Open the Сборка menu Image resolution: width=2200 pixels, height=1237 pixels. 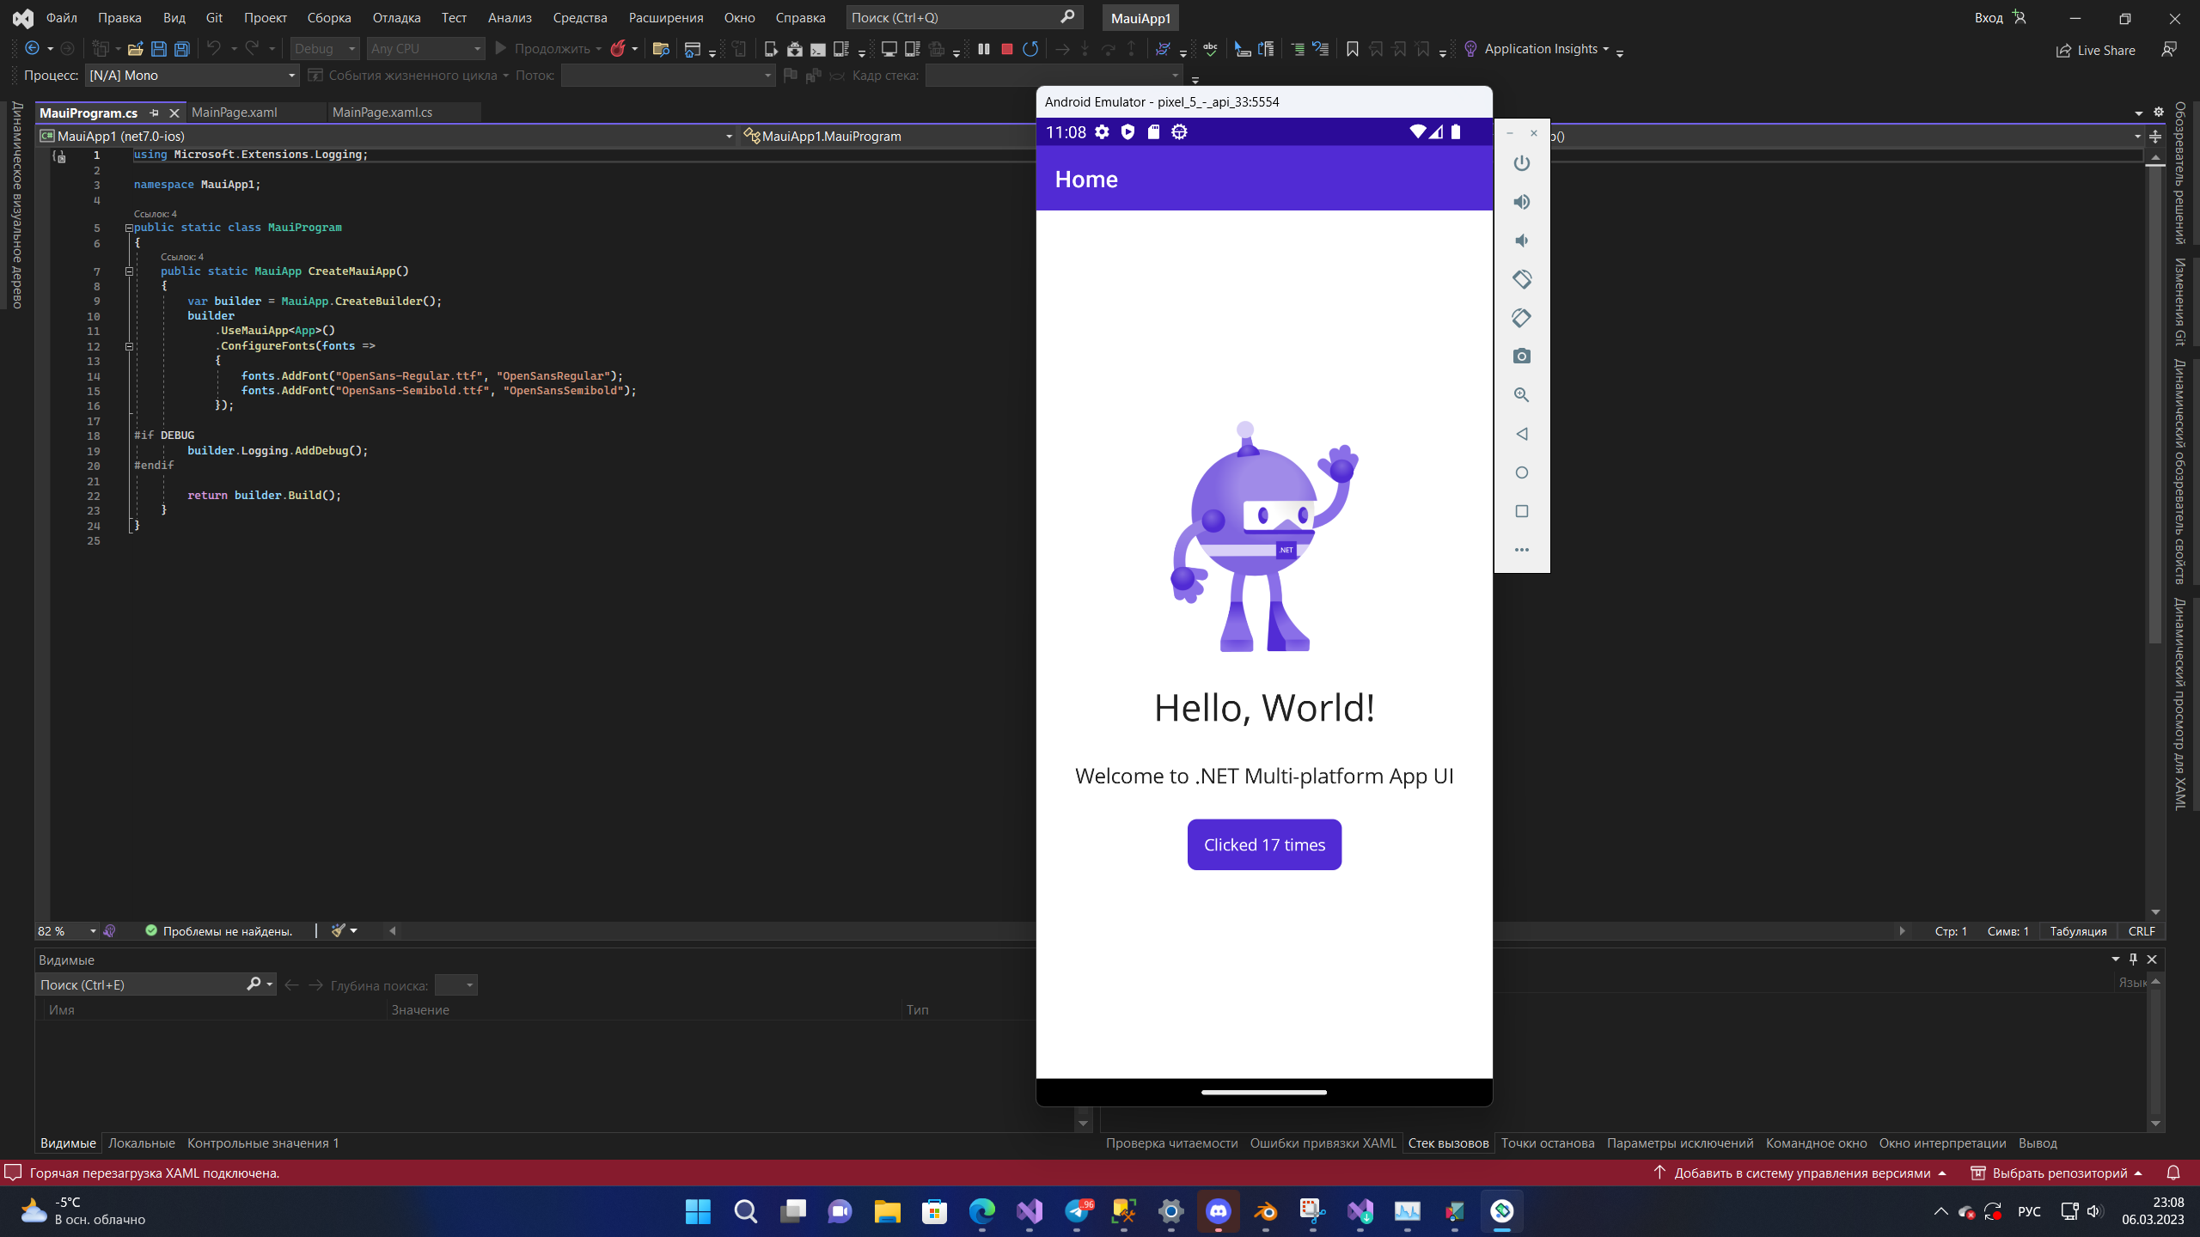click(328, 18)
